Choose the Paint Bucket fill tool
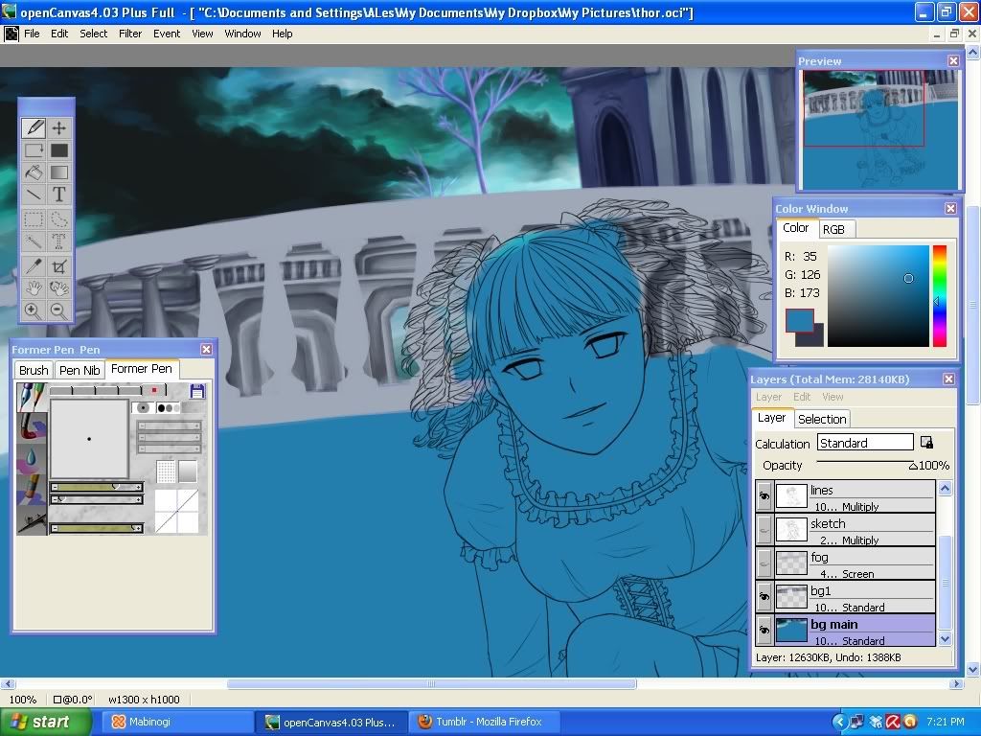The image size is (981, 736). pyautogui.click(x=33, y=173)
